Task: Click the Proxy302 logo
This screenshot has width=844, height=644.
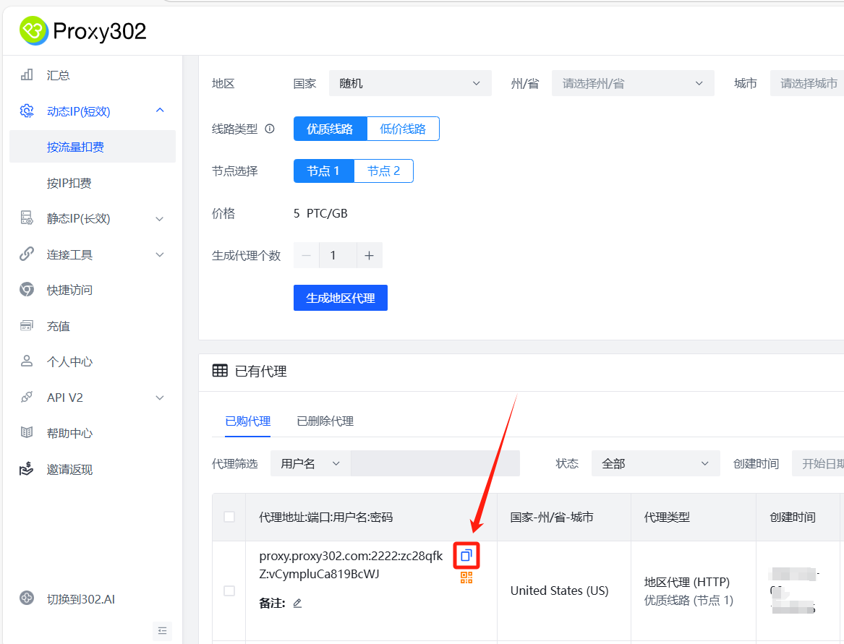Action: (x=82, y=30)
